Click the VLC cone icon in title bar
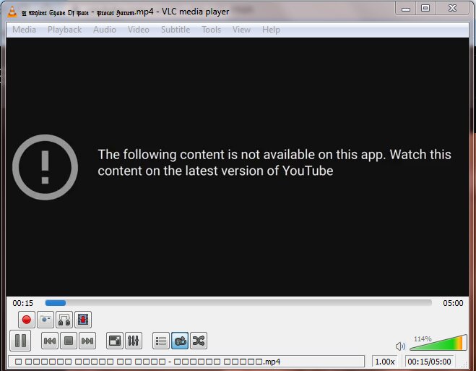 pyautogui.click(x=12, y=12)
